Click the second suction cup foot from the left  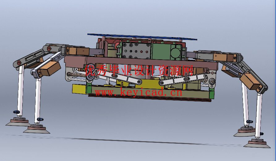pos(36,129)
